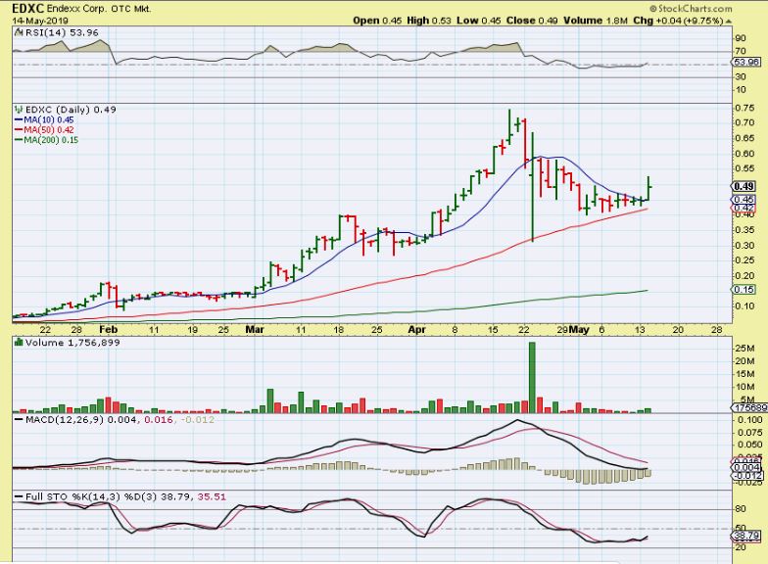Click the Full STO legend line marker

pyautogui.click(x=19, y=497)
